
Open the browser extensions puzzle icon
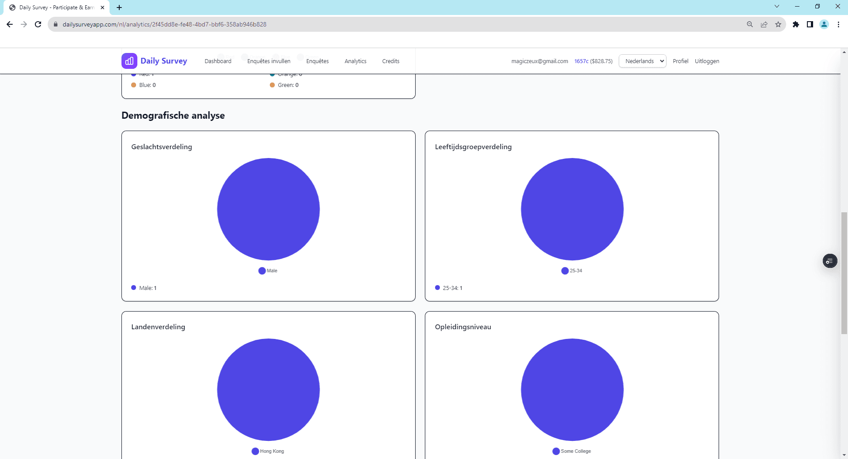pos(796,24)
